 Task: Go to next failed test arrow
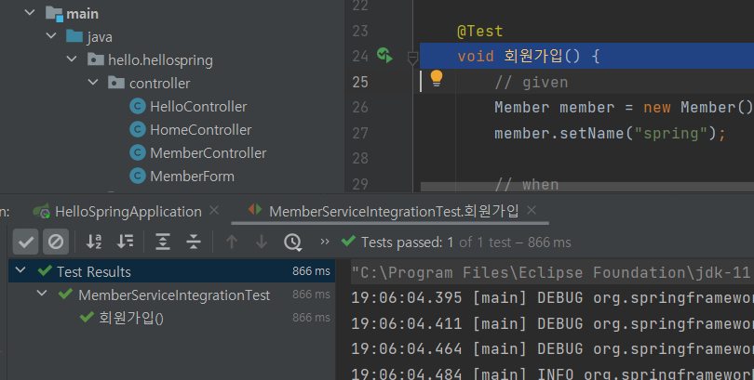click(262, 242)
